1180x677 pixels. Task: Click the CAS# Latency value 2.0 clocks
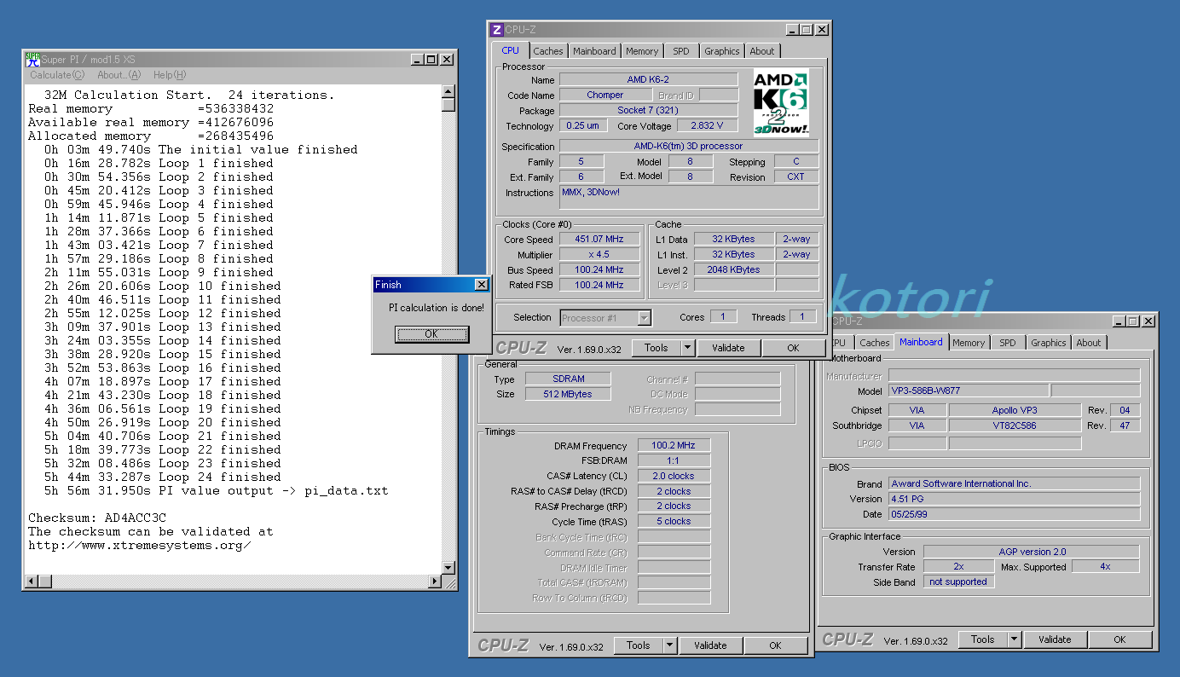coord(674,476)
